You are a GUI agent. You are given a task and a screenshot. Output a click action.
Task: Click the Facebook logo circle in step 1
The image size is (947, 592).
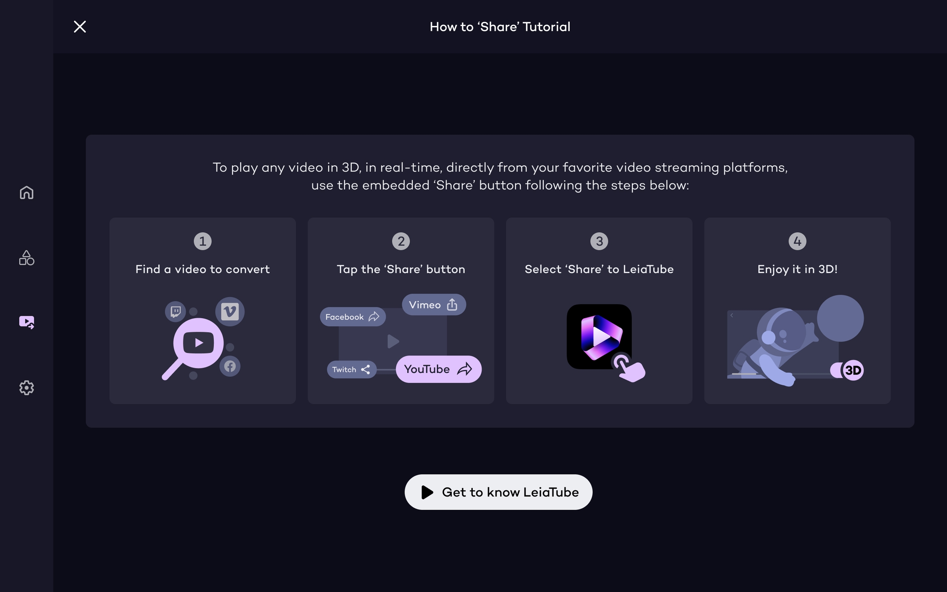coord(230,366)
